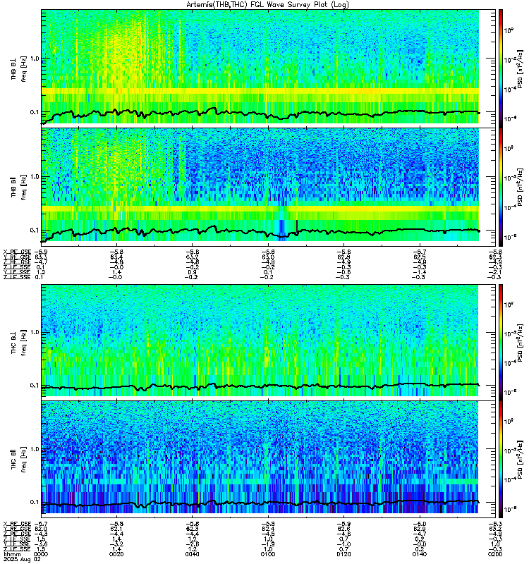Image resolution: width=529 pixels, height=564 pixels.
Task: Click the 0020 time tick label
Action: (x=116, y=554)
